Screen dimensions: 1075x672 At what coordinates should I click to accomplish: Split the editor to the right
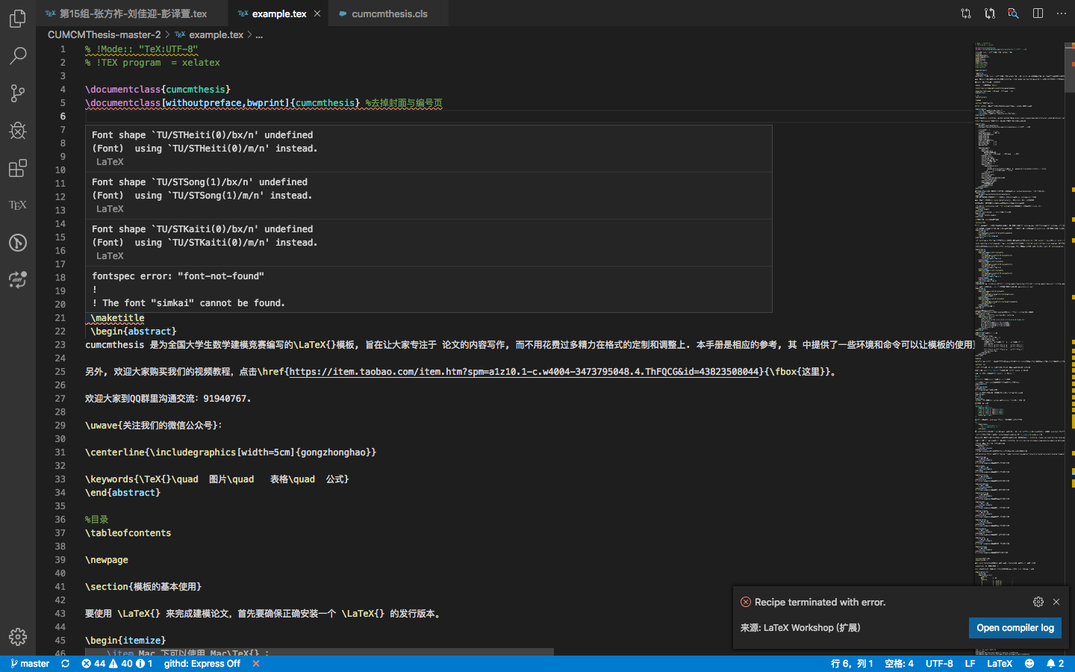point(1038,13)
